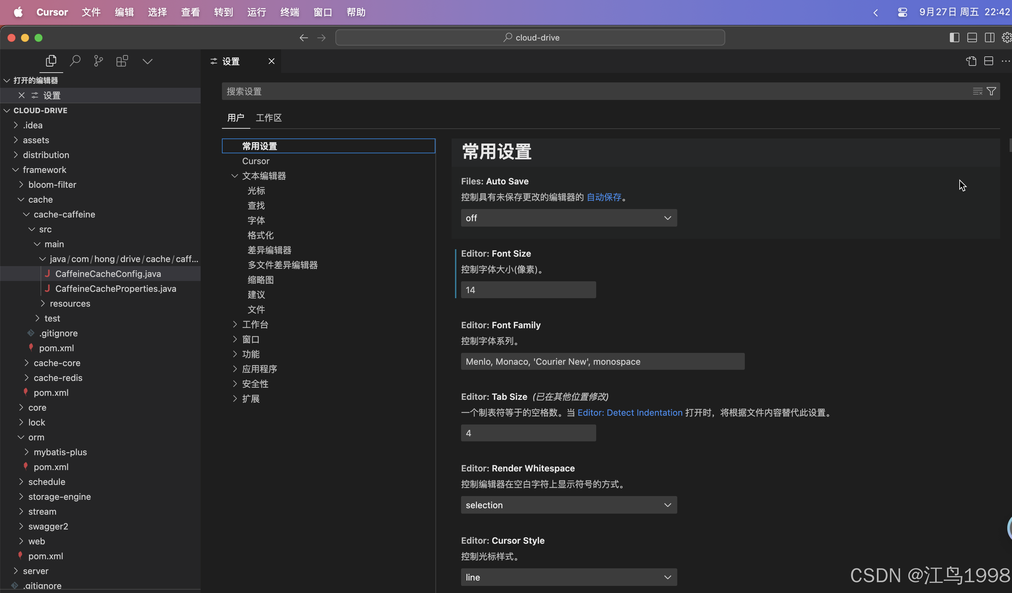Image resolution: width=1012 pixels, height=593 pixels.
Task: Open the 运行 menu
Action: (257, 12)
